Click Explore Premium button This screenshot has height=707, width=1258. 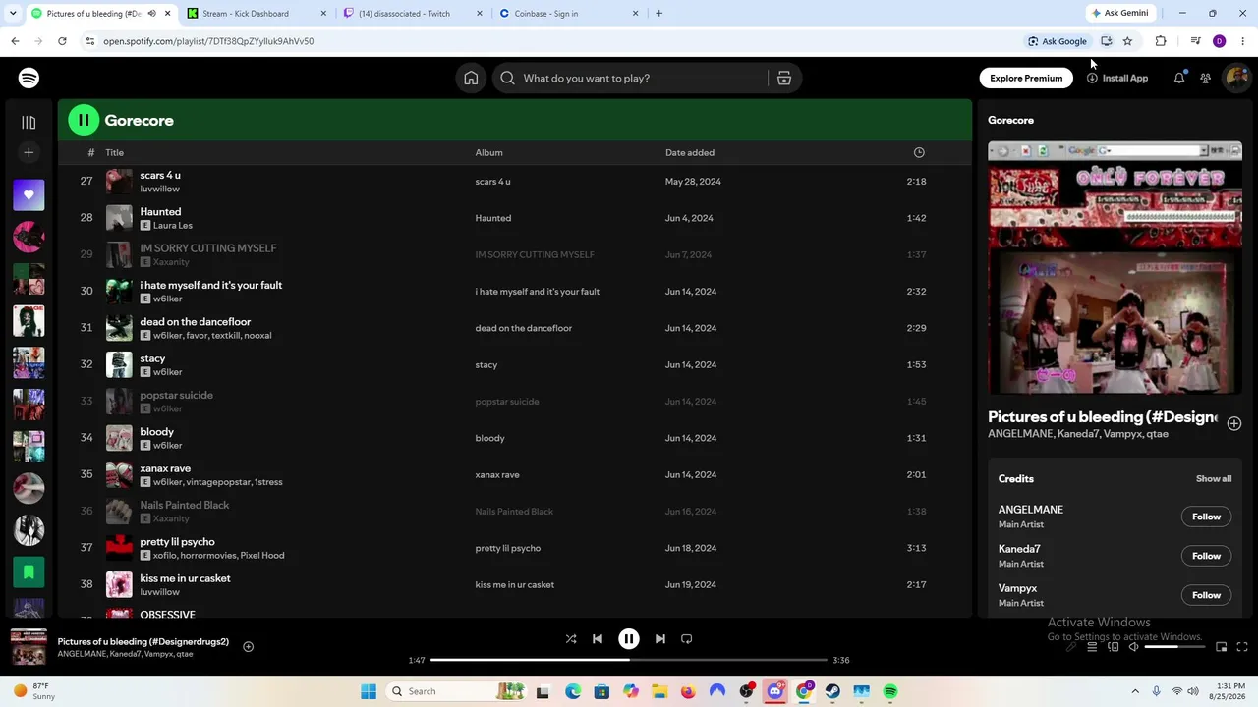[x=1026, y=78]
